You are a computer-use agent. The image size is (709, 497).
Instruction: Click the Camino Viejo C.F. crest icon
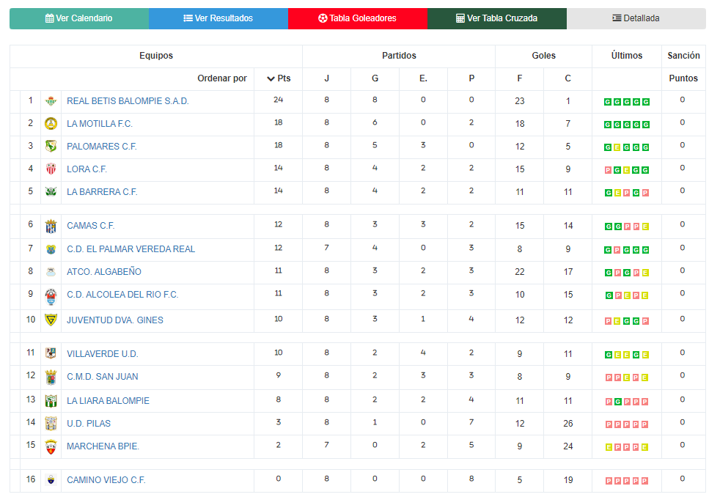point(51,480)
